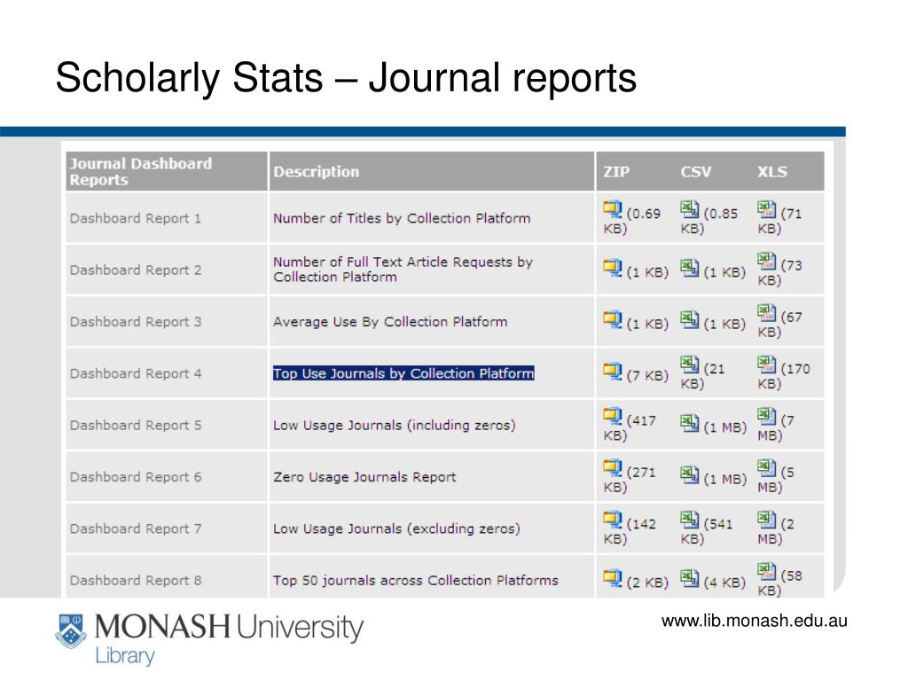908x681 pixels.
Task: Download Zero Usage Journals Report XLS icon
Action: pos(767,468)
